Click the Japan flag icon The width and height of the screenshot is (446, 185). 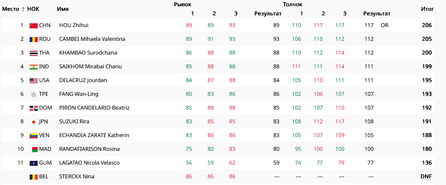[33, 122]
